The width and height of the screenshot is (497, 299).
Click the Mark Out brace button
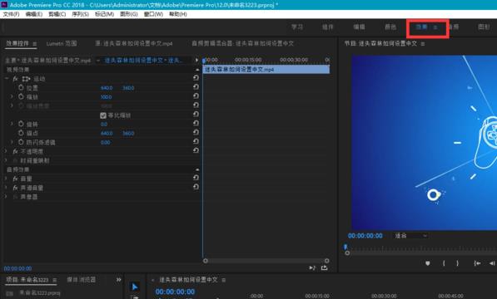pyautogui.click(x=457, y=263)
